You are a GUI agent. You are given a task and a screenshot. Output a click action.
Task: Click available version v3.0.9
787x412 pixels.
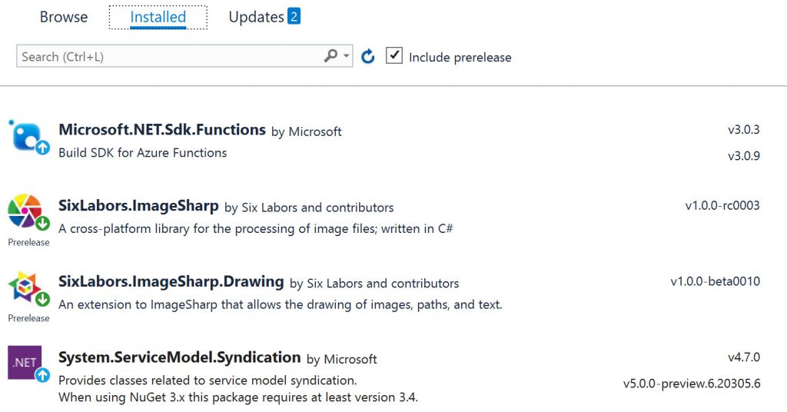(744, 155)
